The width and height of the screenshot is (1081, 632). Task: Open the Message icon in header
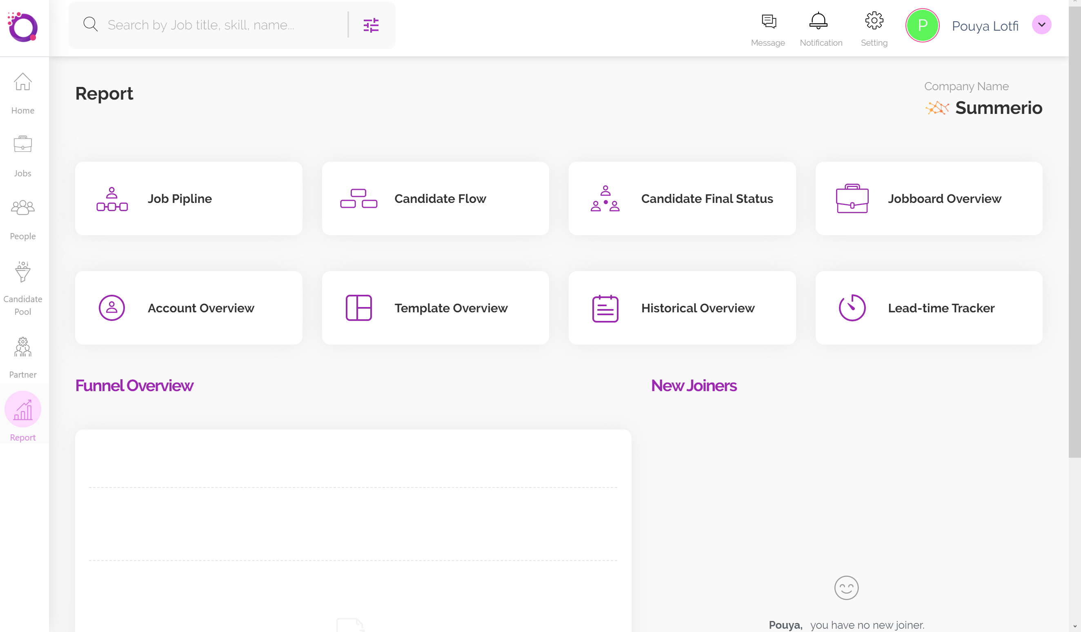[768, 22]
